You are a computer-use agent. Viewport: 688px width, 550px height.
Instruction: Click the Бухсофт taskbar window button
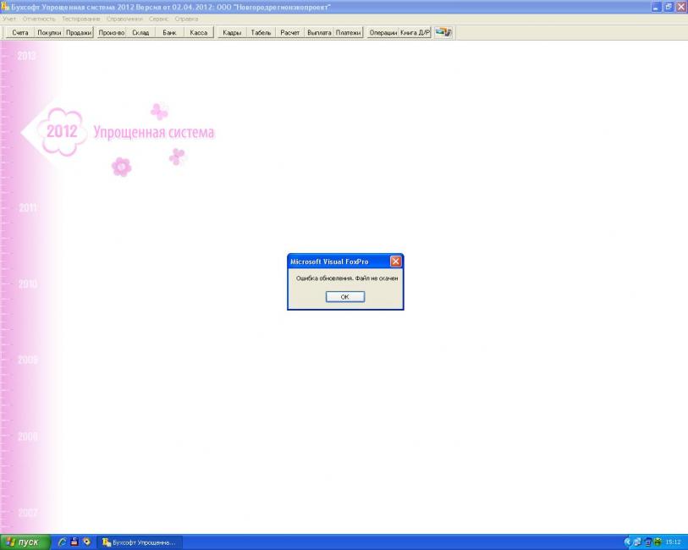[139, 542]
